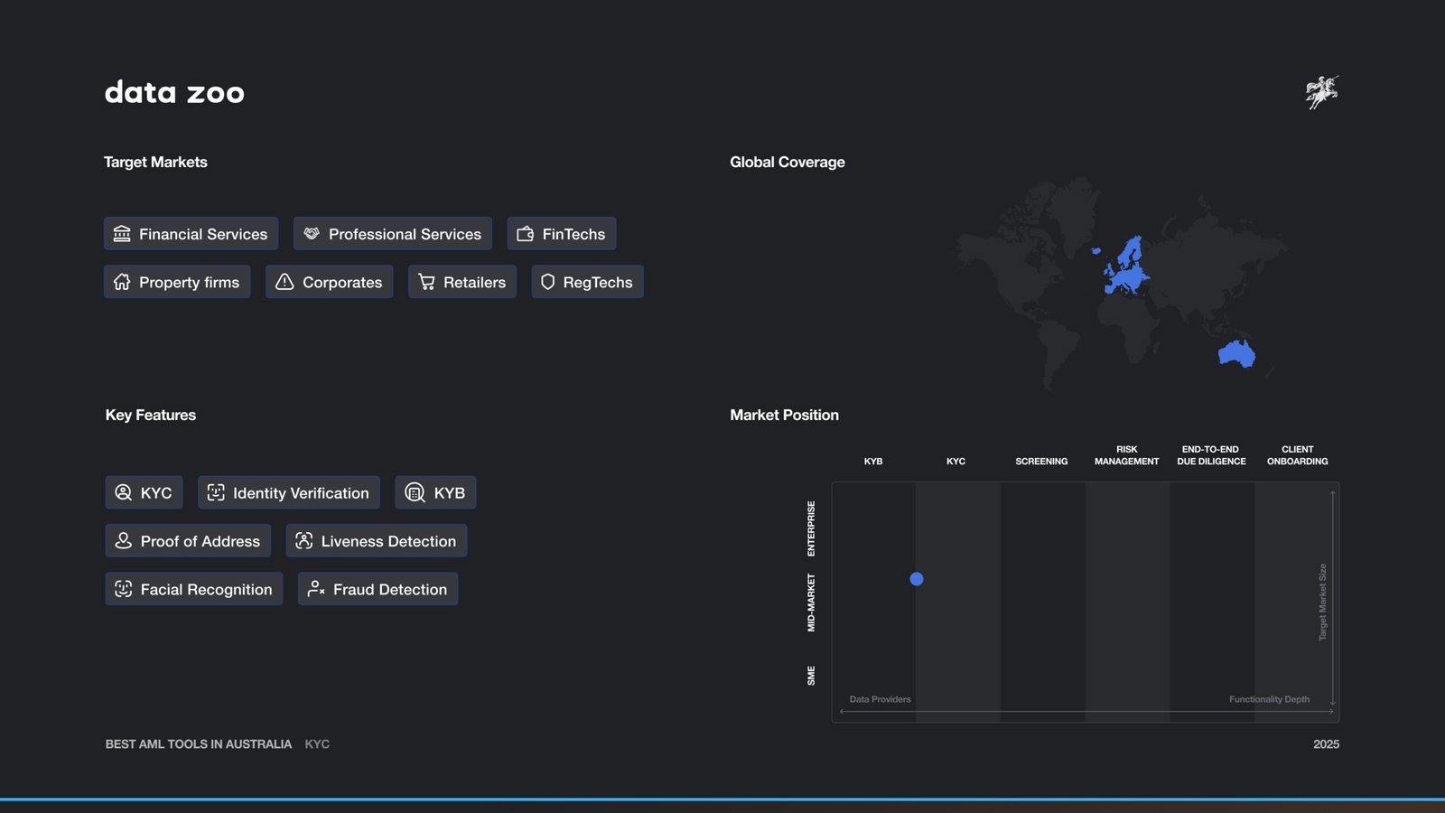Viewport: 1445px width, 813px height.
Task: Click the shield icon in RegTechs
Action: [x=547, y=282]
